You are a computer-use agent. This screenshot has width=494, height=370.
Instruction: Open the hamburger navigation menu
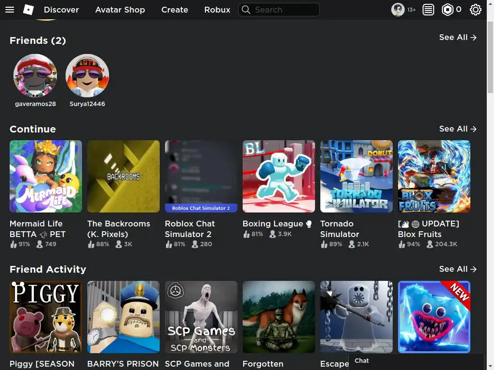[x=10, y=10]
